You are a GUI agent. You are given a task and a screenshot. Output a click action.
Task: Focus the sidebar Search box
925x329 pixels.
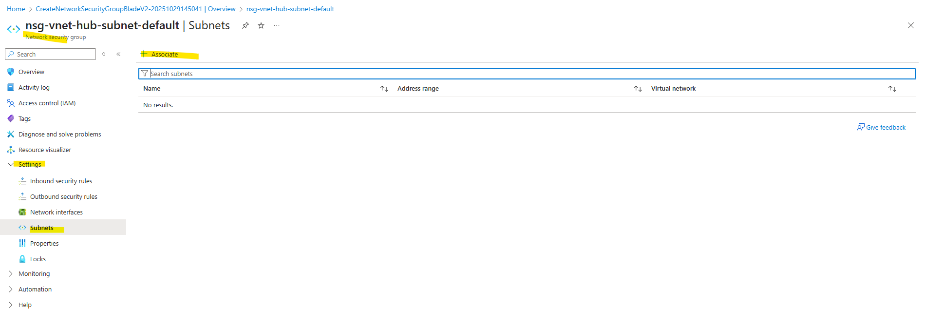[x=50, y=54]
